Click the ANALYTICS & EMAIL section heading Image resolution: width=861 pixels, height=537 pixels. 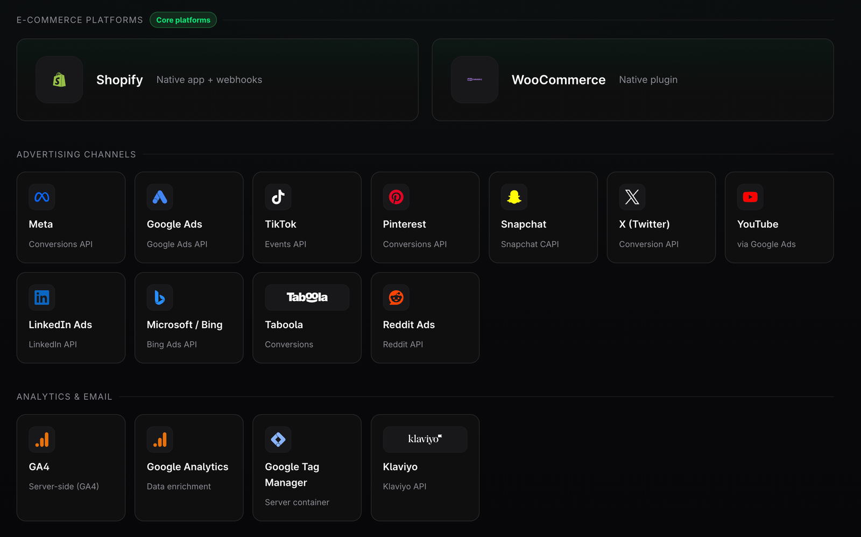tap(65, 397)
